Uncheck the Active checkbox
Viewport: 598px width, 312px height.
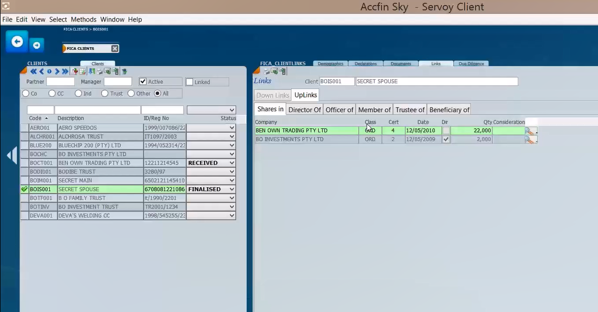coord(143,82)
